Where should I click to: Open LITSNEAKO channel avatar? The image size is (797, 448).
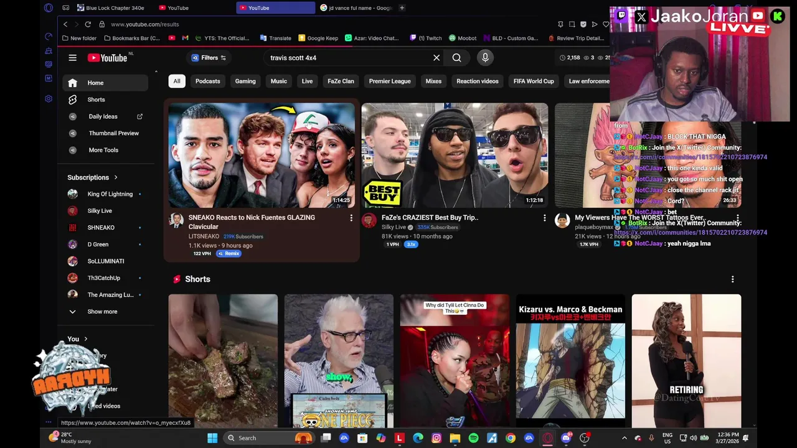point(176,220)
